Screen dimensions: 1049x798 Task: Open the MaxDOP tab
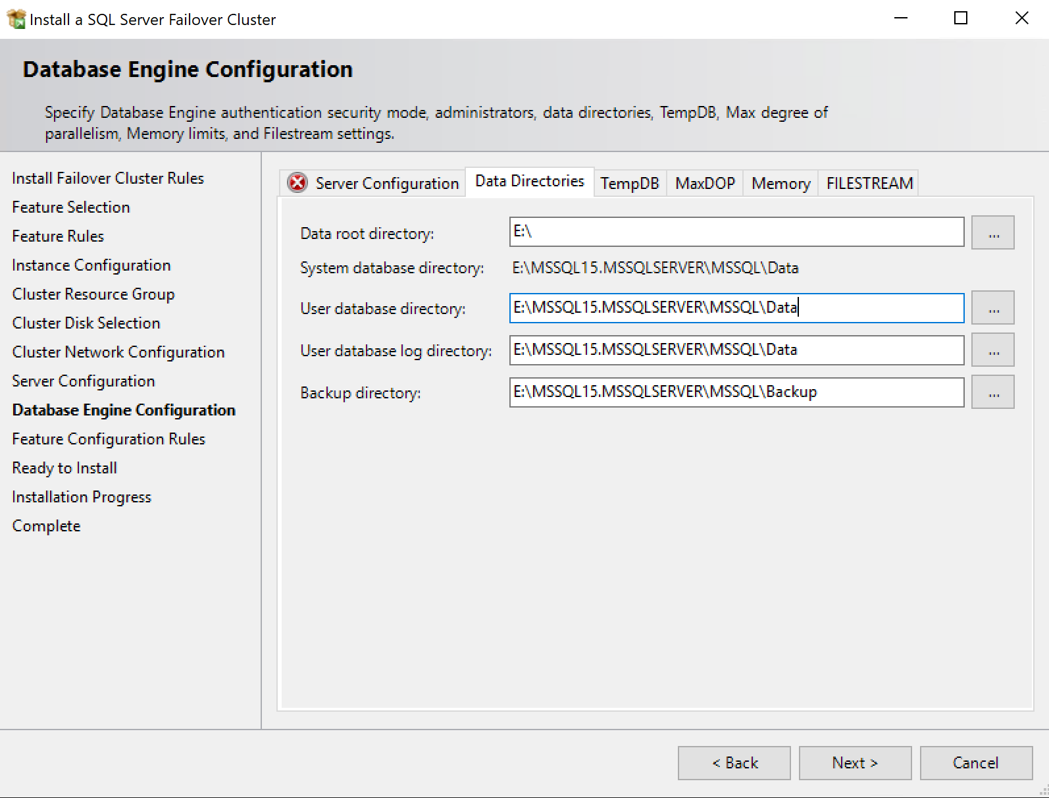[705, 183]
